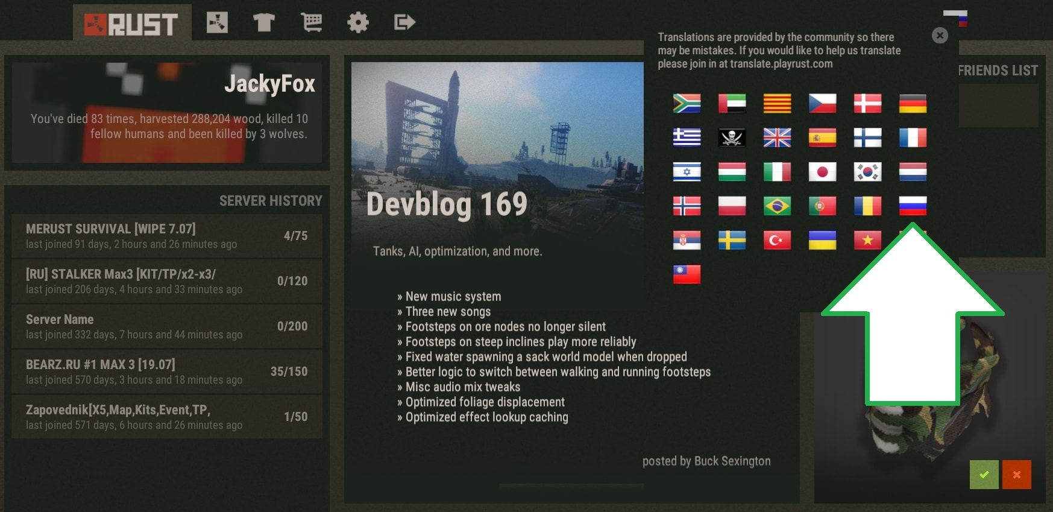Select the Ukrainian flag language
This screenshot has height=512, width=1053.
822,240
